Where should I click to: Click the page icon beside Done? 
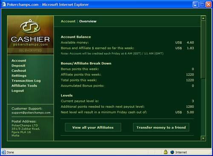point(3,152)
